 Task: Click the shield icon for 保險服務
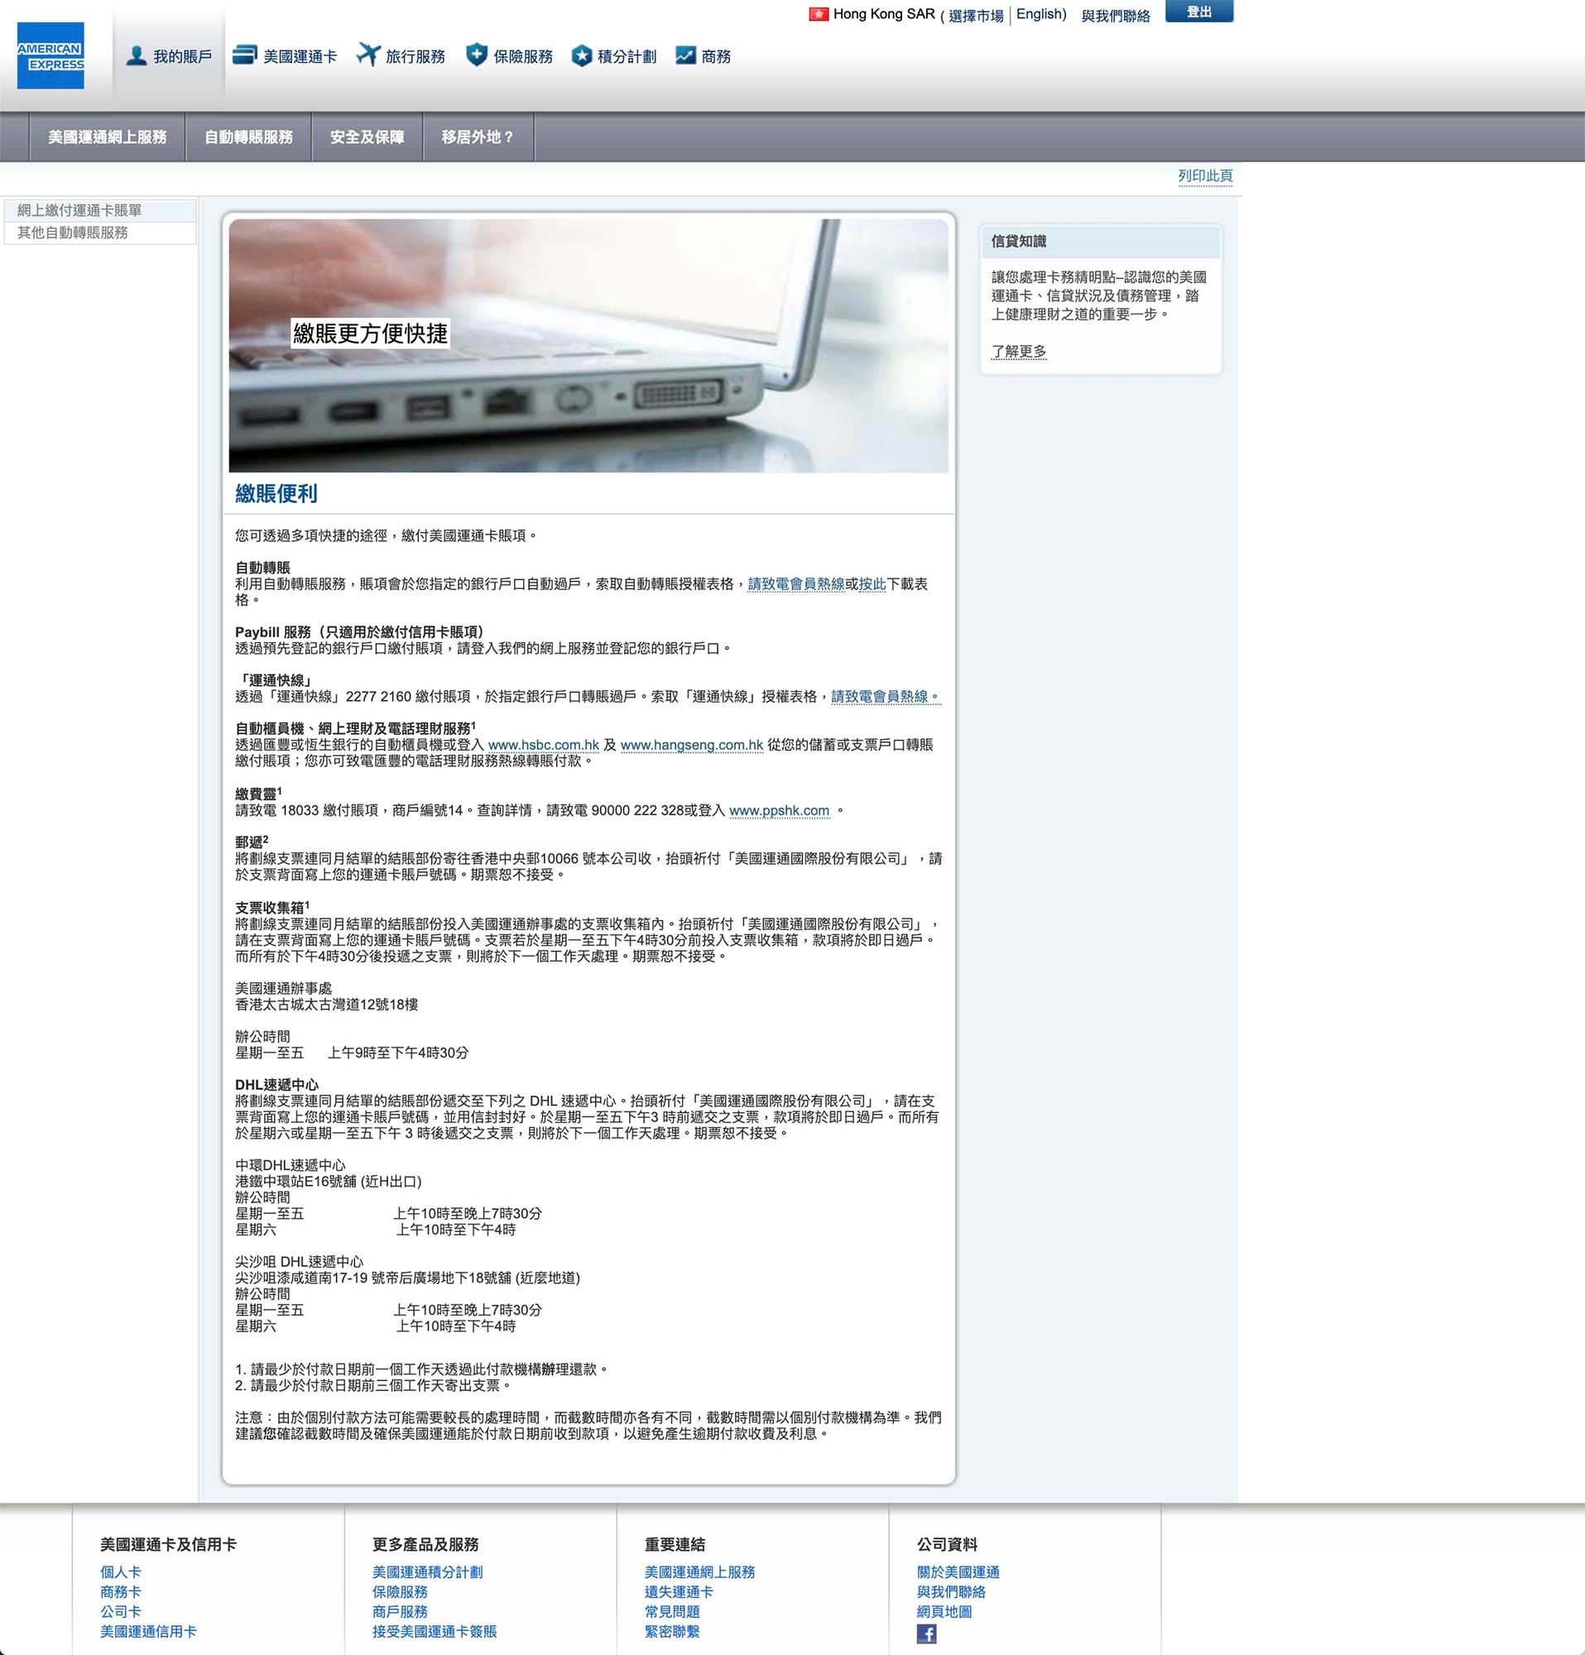click(476, 55)
